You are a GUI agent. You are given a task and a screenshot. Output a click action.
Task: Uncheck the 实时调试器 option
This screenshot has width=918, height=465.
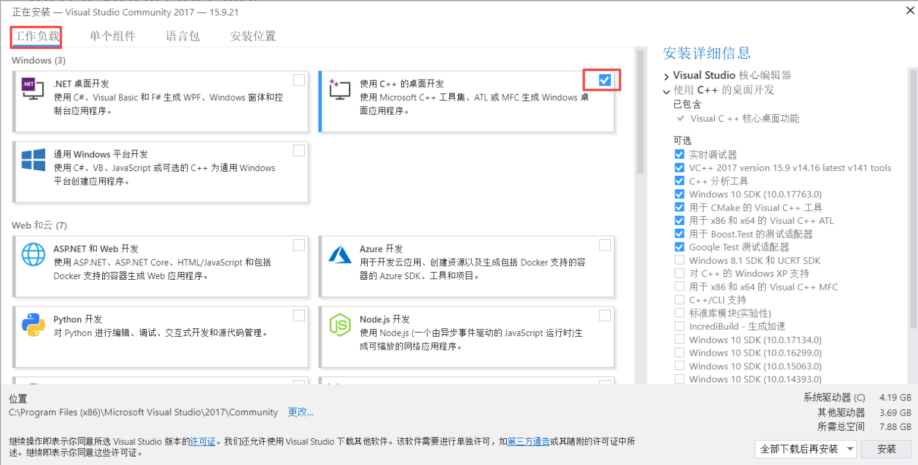(x=679, y=154)
